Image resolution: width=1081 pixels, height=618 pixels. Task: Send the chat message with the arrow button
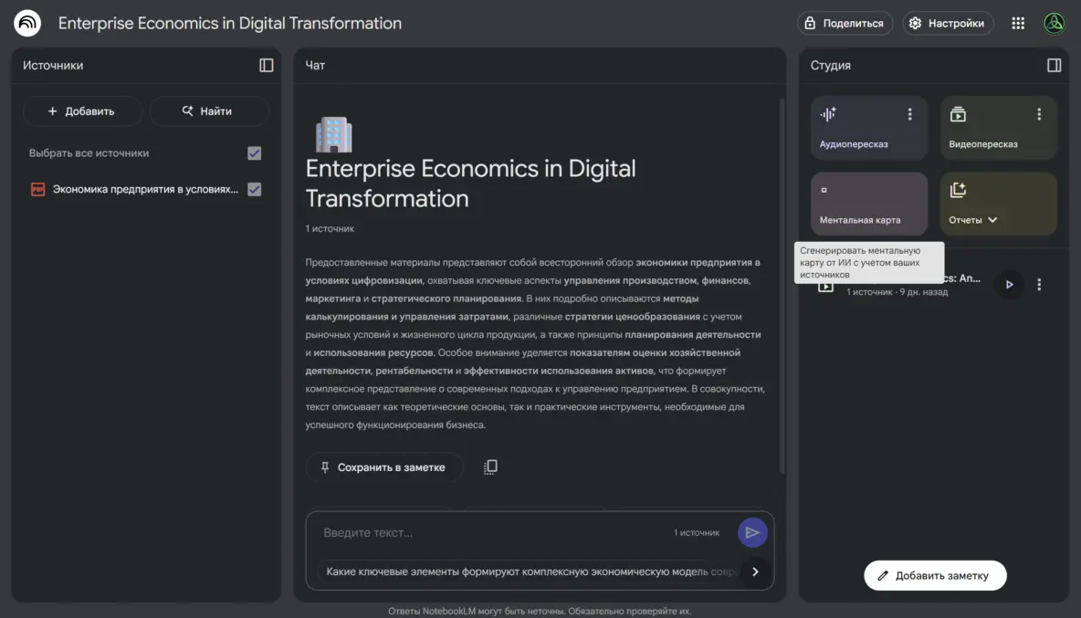pyautogui.click(x=752, y=533)
